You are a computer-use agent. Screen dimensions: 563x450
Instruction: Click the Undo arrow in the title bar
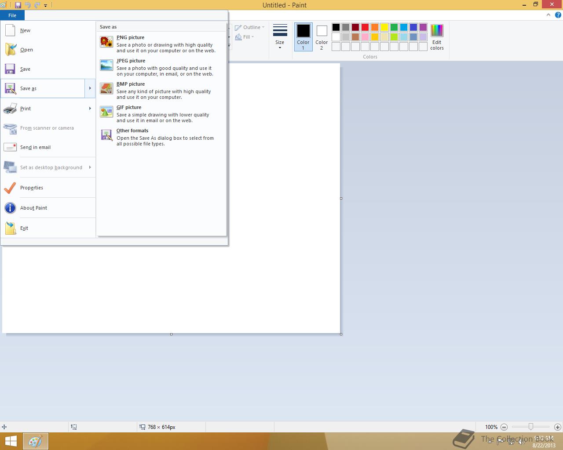[x=28, y=5]
